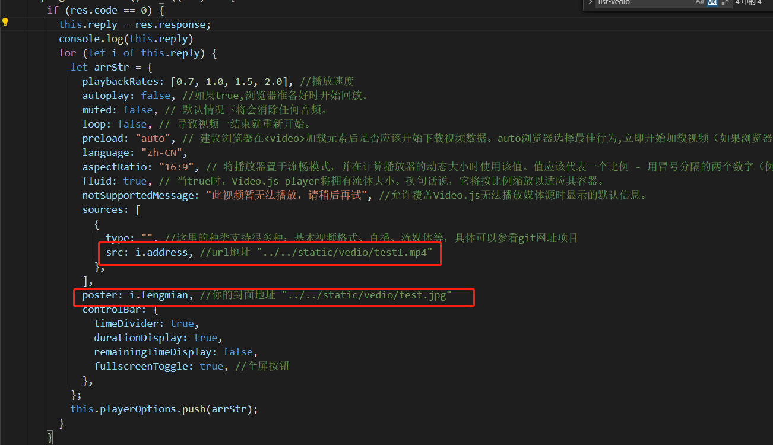Viewport: 773px width, 445px height.
Task: Click the 'notSupportedMessage' property name
Action: click(138, 195)
